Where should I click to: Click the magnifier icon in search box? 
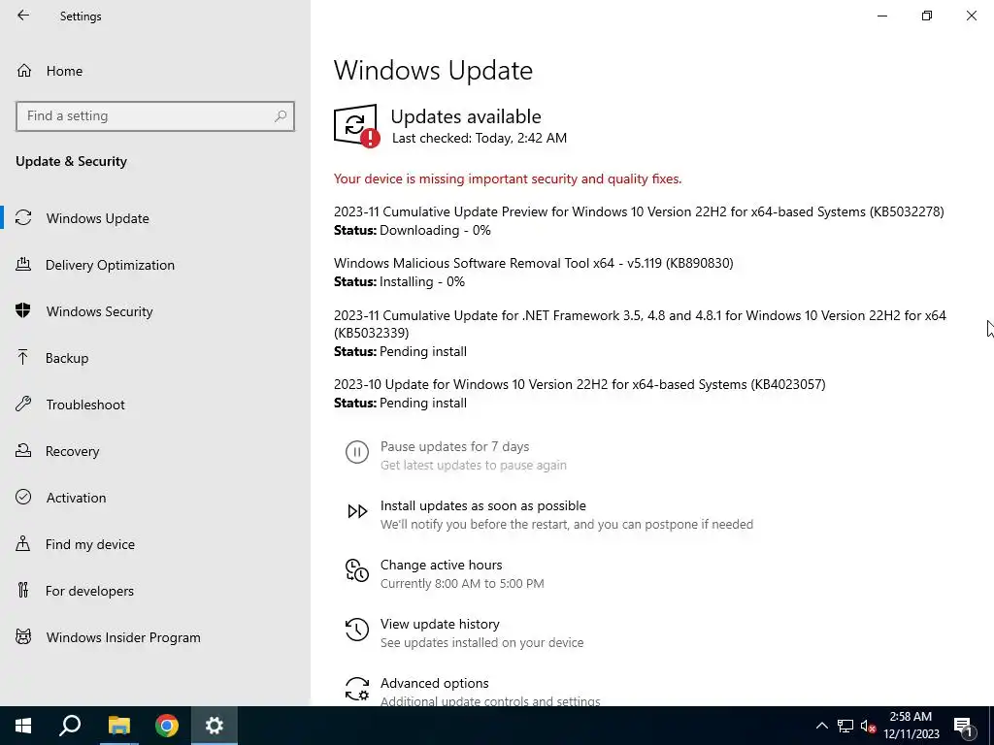[281, 116]
